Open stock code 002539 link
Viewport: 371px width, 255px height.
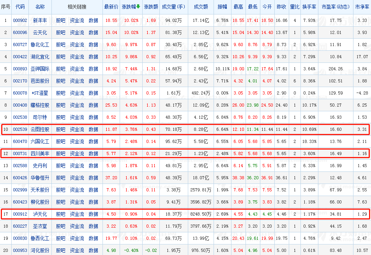point(20,129)
